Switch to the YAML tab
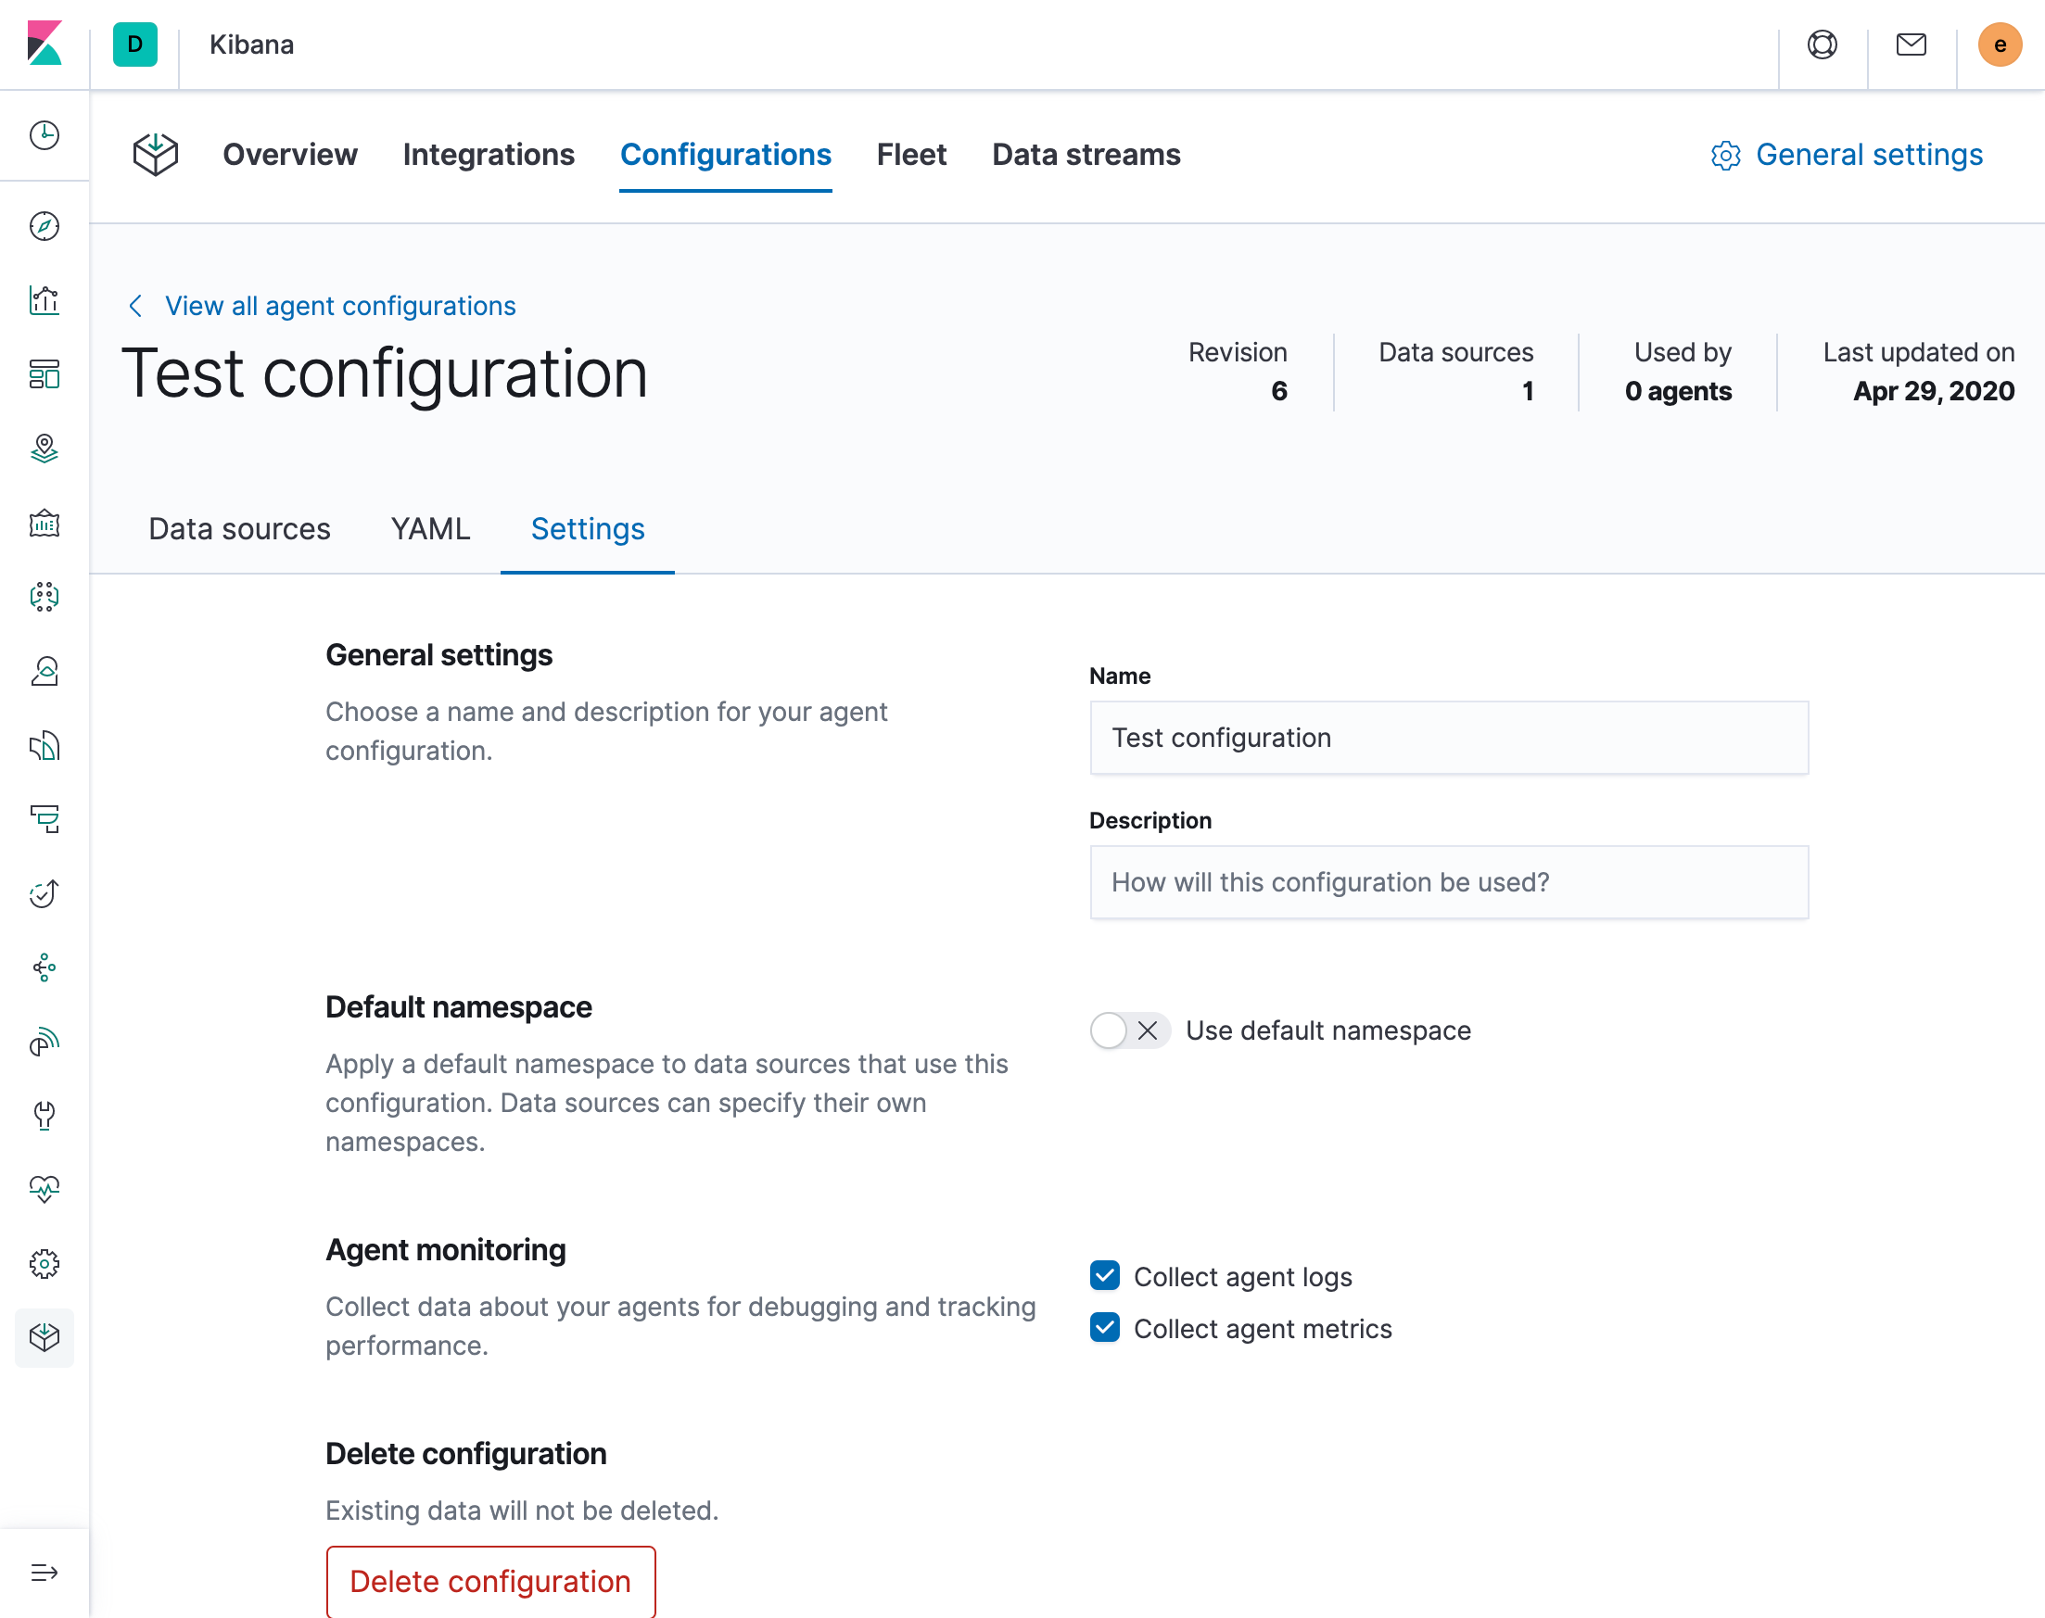2045x1618 pixels. (x=430, y=528)
